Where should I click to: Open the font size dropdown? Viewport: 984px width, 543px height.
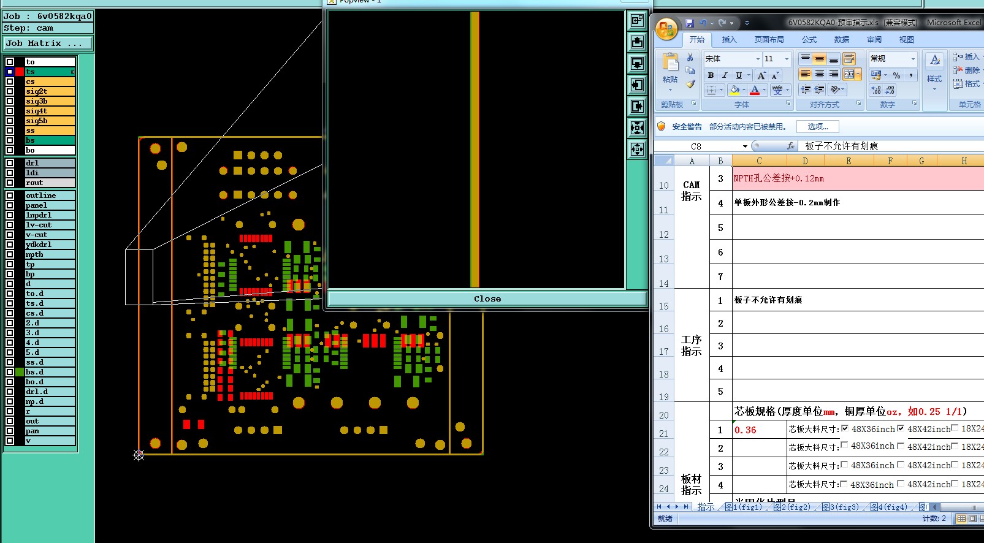point(787,59)
